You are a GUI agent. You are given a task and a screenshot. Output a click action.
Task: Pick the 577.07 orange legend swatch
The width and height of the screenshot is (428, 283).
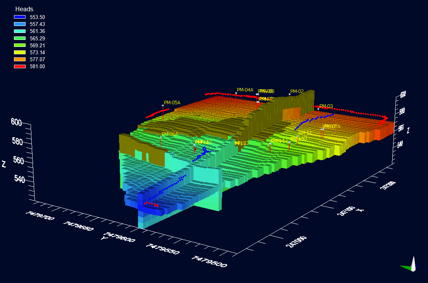(x=20, y=59)
